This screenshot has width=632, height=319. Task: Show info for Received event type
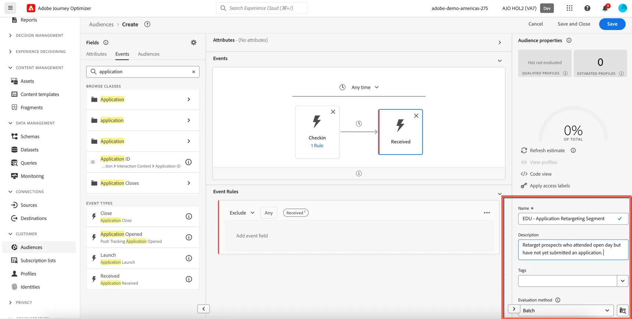[x=189, y=279]
